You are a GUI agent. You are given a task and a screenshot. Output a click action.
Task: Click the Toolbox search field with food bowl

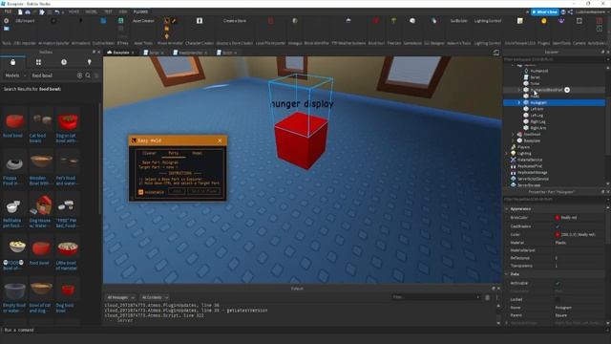[53, 75]
